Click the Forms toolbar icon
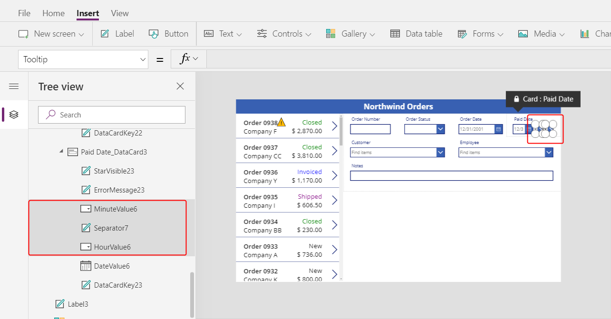This screenshot has height=319, width=611. coord(462,33)
